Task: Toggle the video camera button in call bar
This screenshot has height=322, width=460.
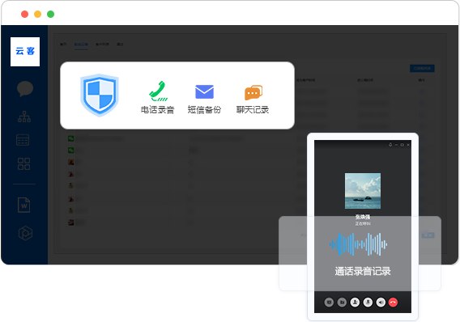Action: 329,302
